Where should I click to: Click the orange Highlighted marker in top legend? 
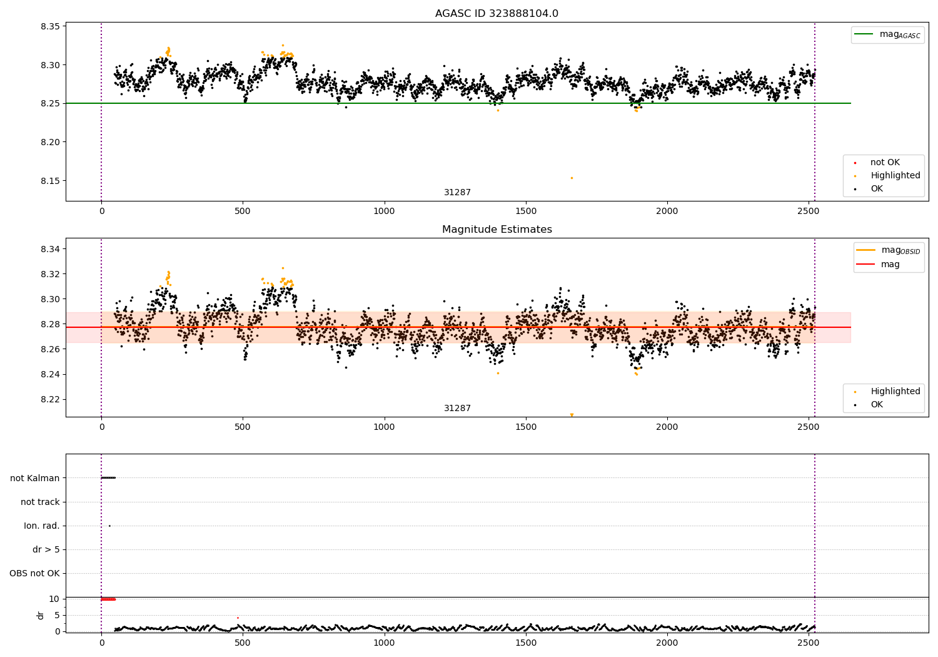tap(855, 176)
